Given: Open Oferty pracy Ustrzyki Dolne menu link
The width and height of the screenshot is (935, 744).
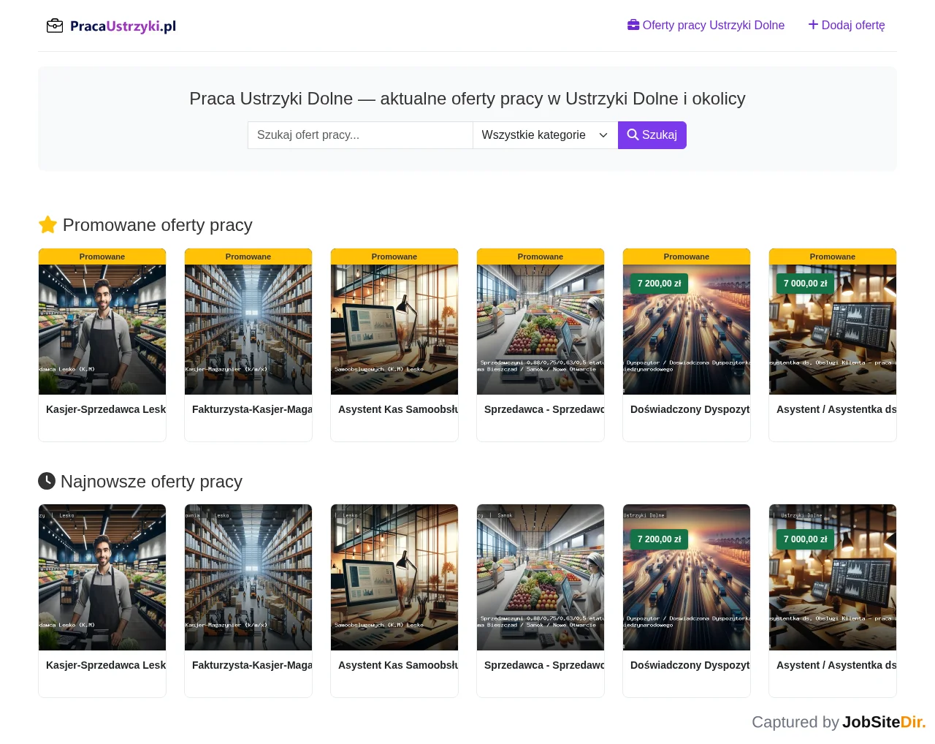Looking at the screenshot, I should click(x=706, y=25).
